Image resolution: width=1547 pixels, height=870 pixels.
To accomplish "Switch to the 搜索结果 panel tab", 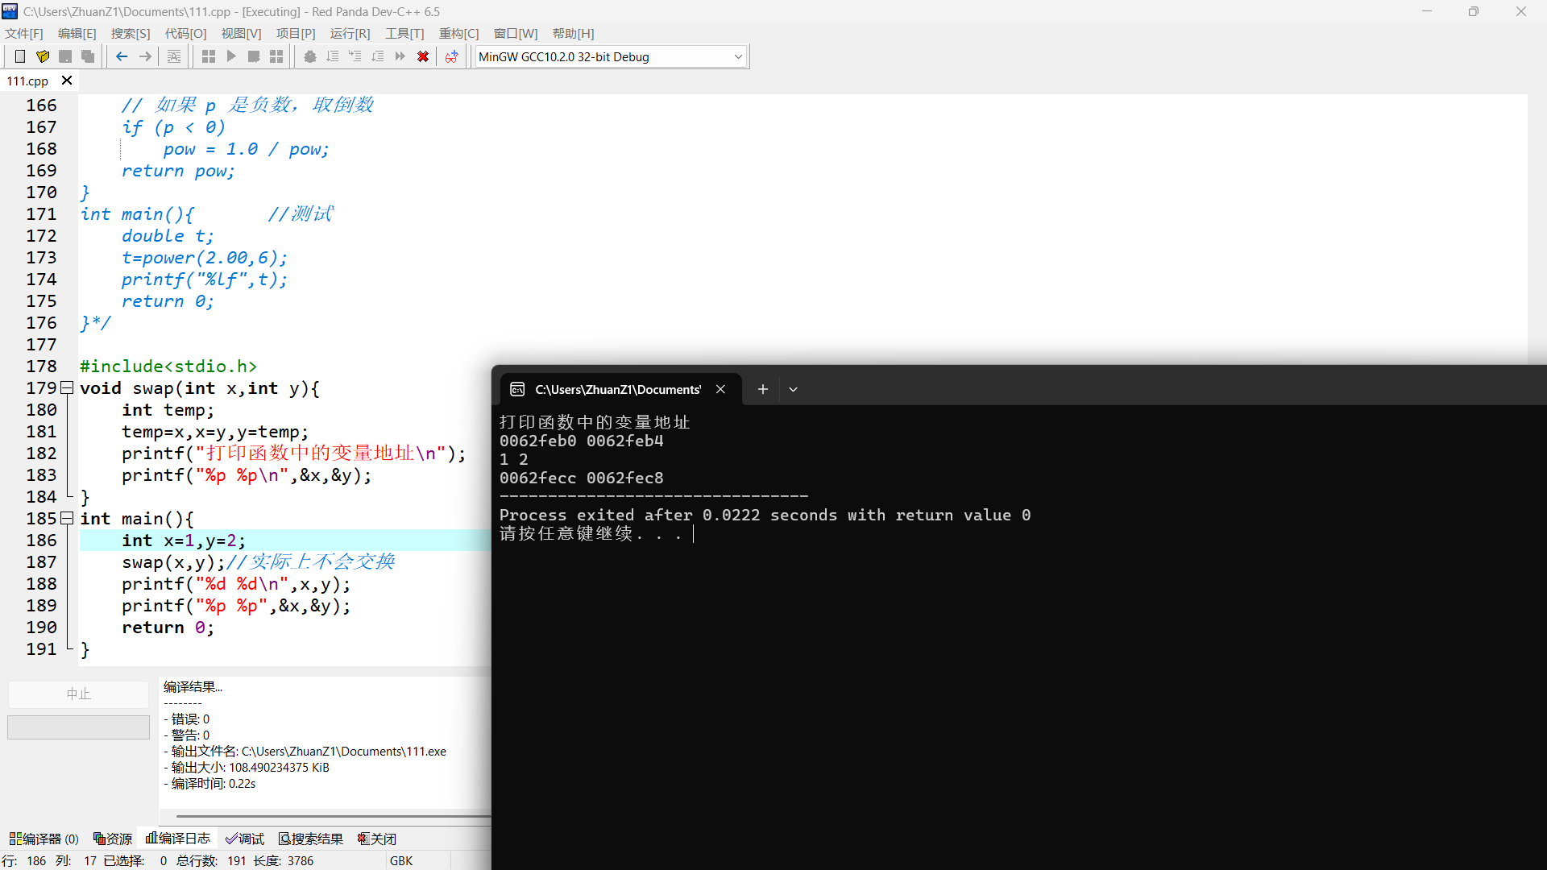I will 311,839.
